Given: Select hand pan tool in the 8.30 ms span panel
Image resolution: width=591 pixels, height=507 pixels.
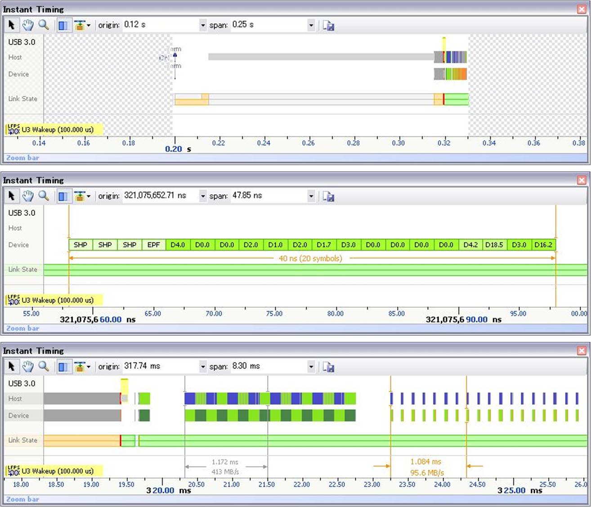Looking at the screenshot, I should 28,367.
